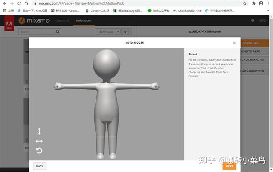The image size is (273, 172).
Task: Click the T-pose character preview
Action: [x=106, y=104]
